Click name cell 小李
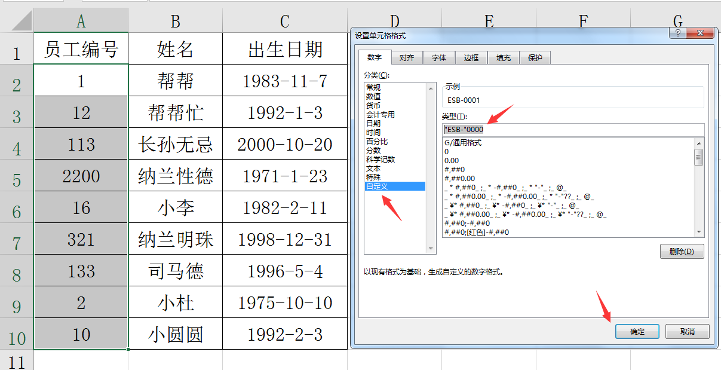Screen dimensions: 721x370 click(x=176, y=207)
